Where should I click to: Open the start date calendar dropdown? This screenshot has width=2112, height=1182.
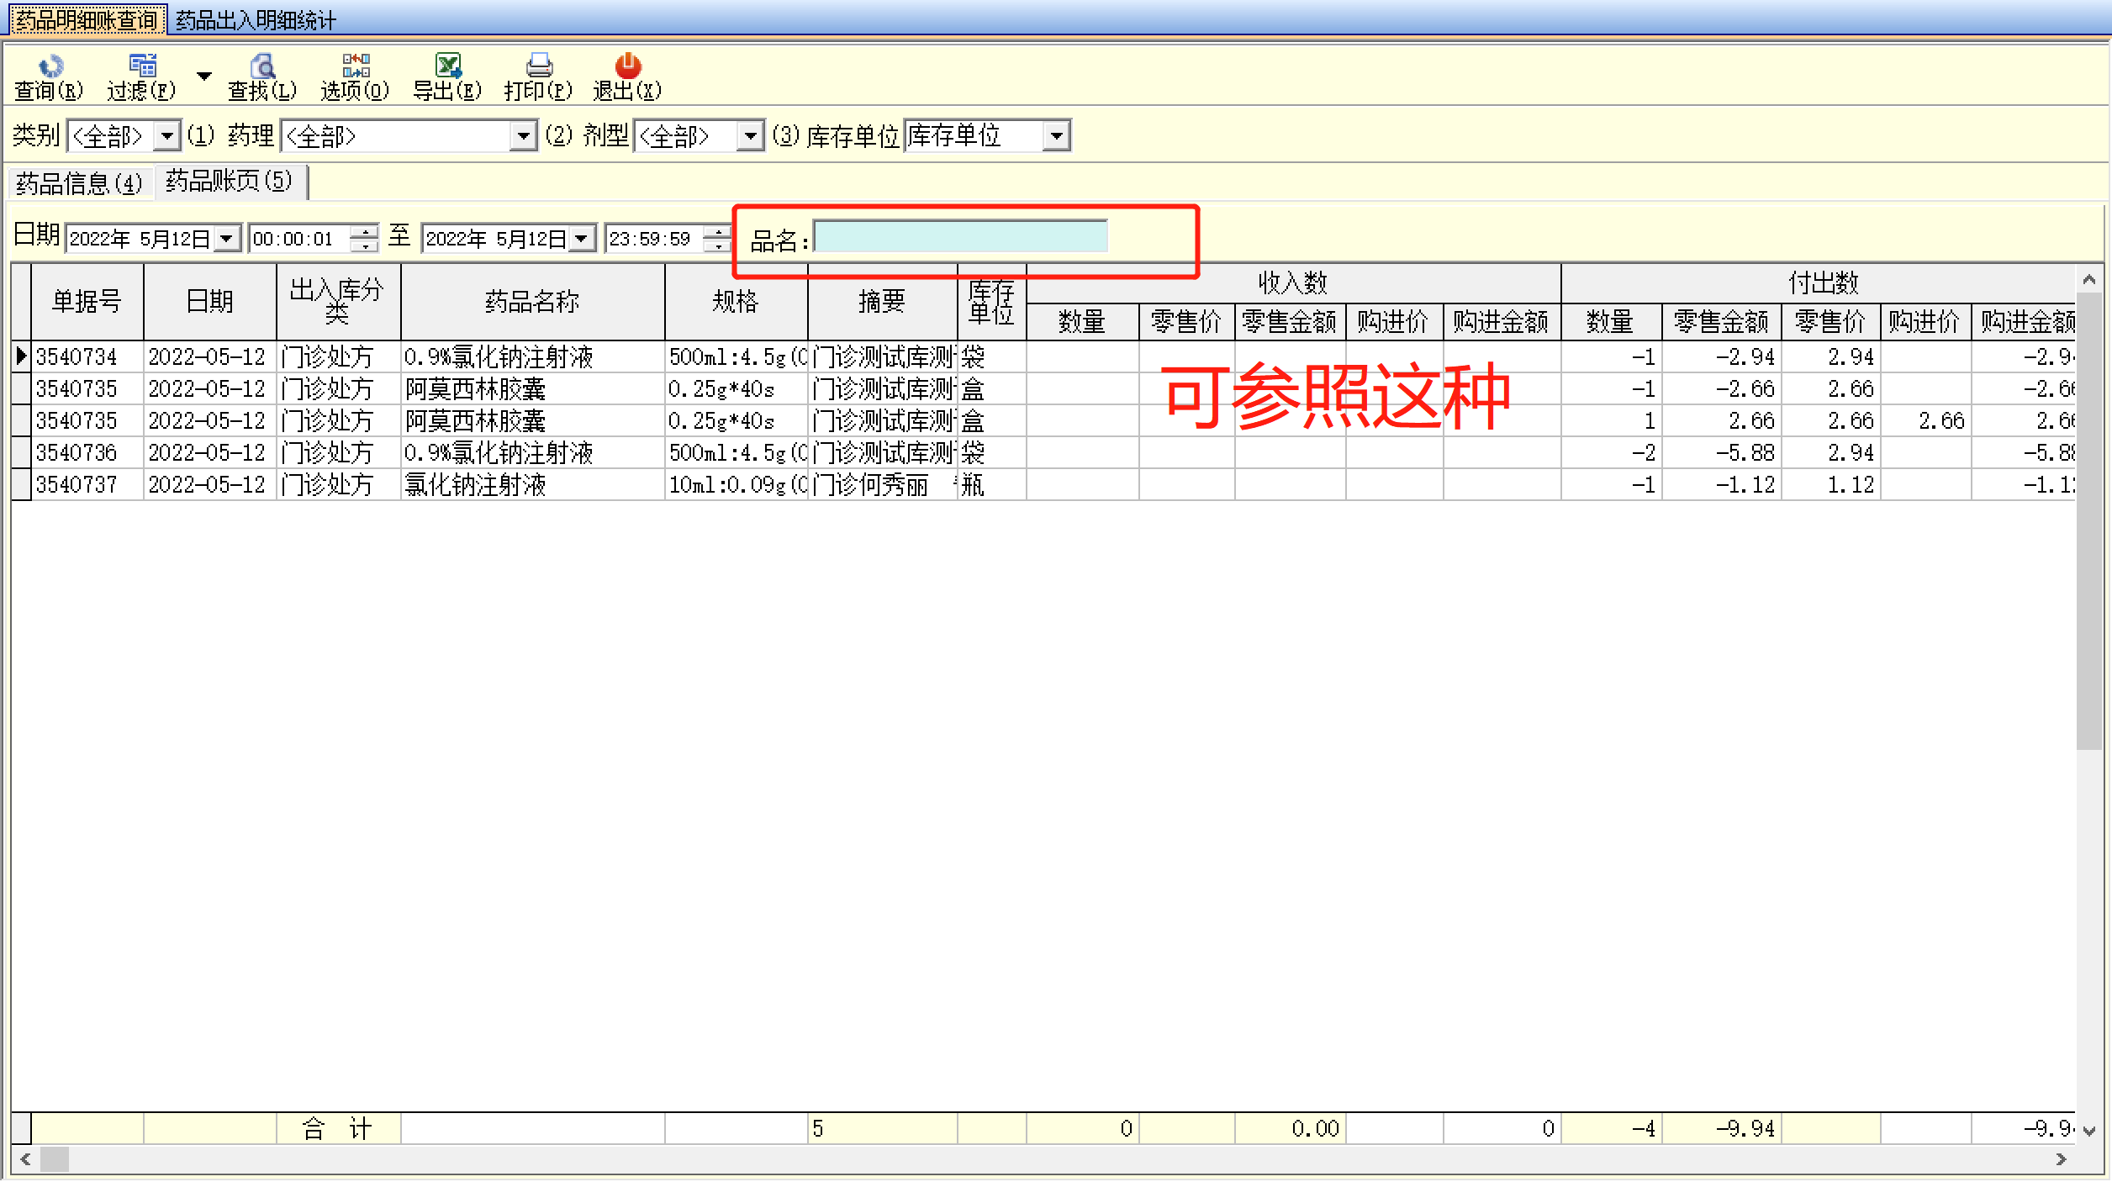[x=227, y=239]
